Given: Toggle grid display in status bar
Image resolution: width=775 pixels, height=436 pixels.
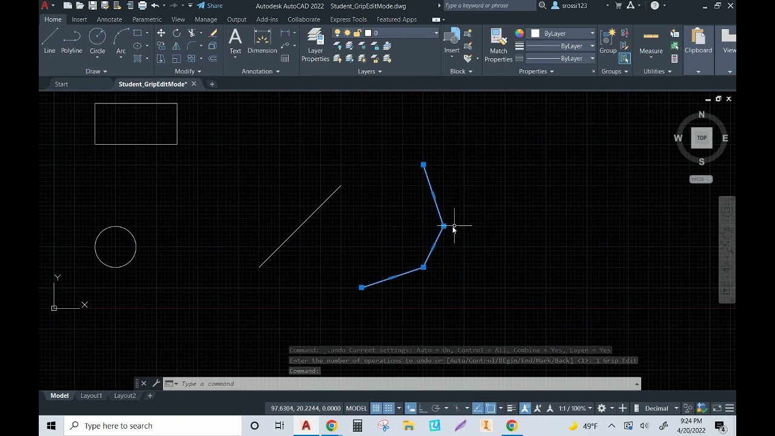Looking at the screenshot, I should point(376,408).
